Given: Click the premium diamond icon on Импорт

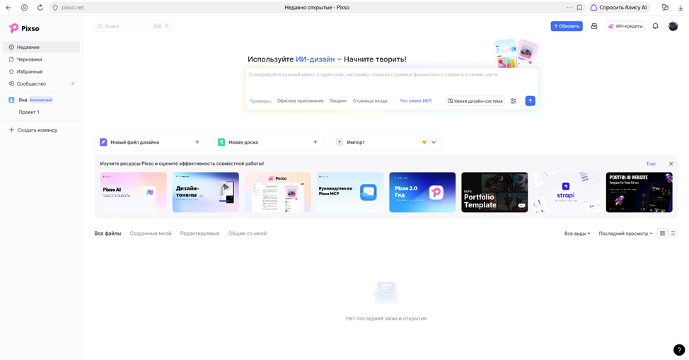Looking at the screenshot, I should pyautogui.click(x=424, y=142).
